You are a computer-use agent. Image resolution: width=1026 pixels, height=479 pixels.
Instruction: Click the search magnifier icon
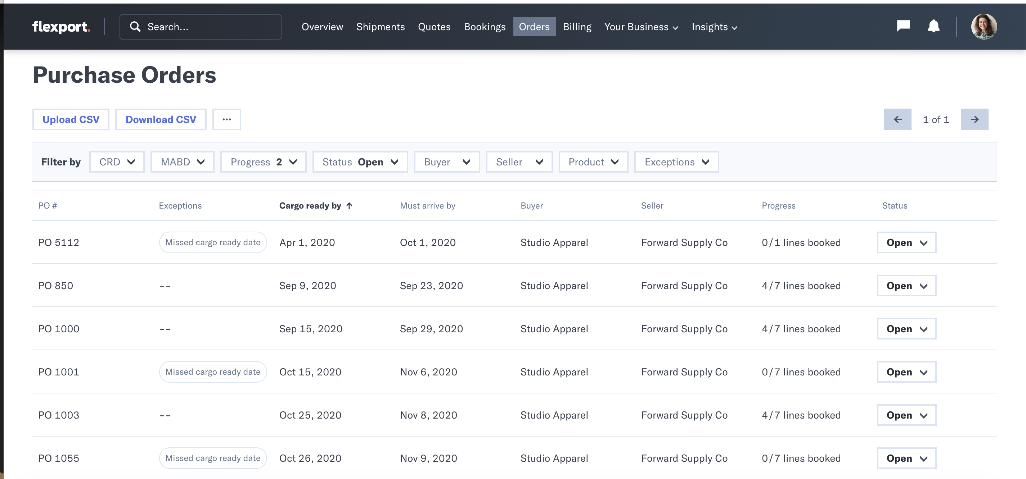pos(135,27)
